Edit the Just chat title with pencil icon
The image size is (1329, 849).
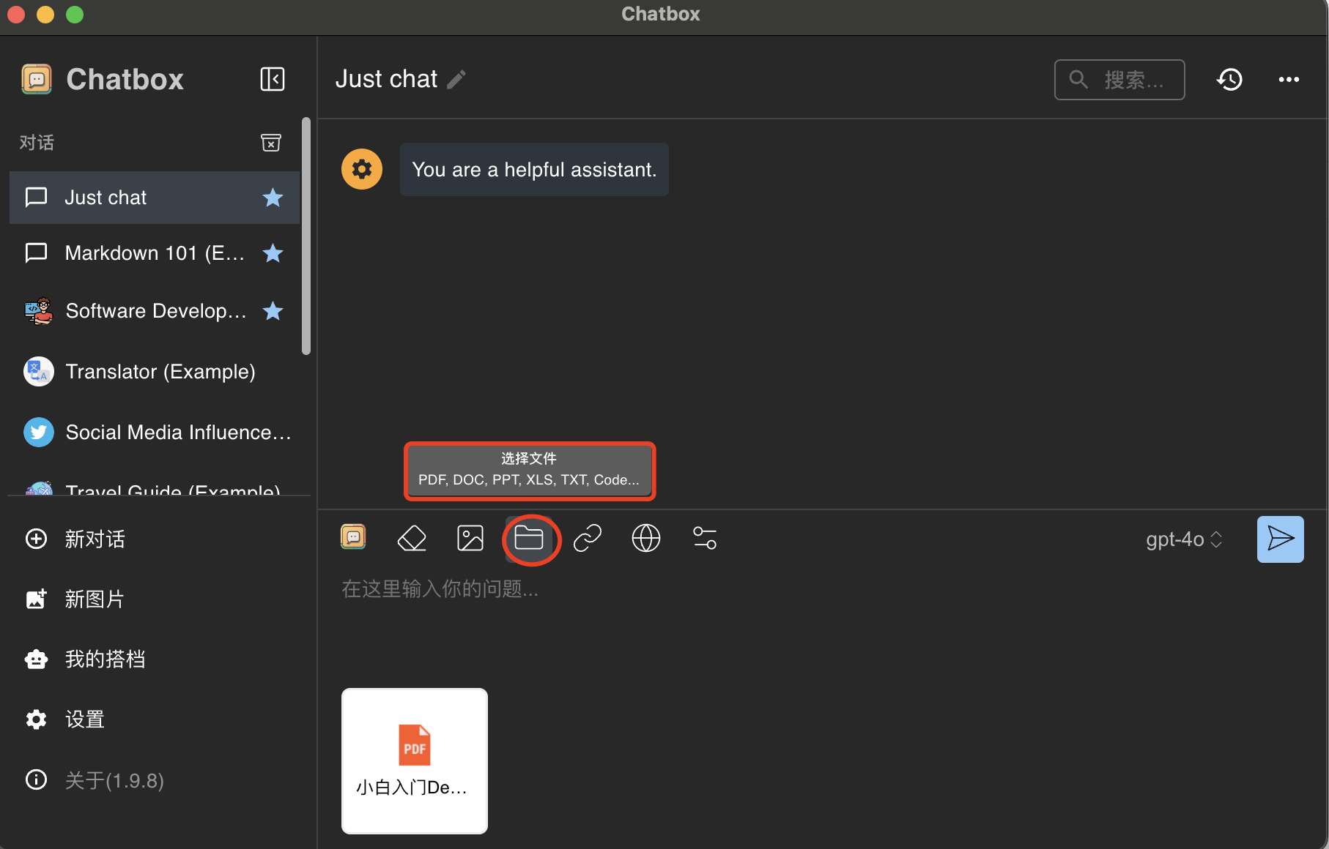tap(456, 79)
